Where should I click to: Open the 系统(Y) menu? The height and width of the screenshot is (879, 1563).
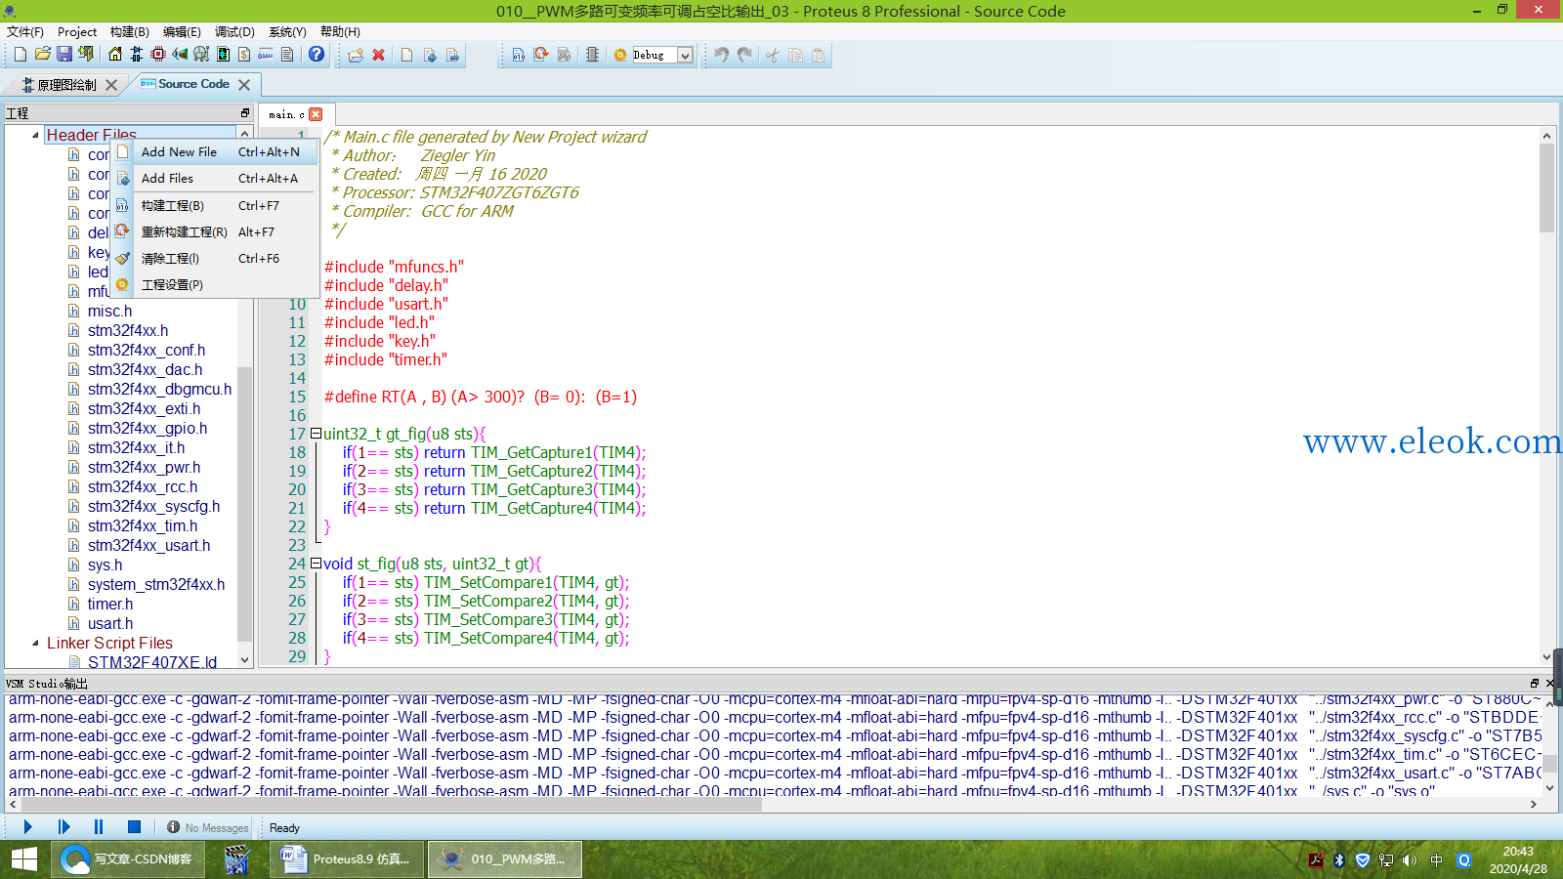pyautogui.click(x=287, y=32)
